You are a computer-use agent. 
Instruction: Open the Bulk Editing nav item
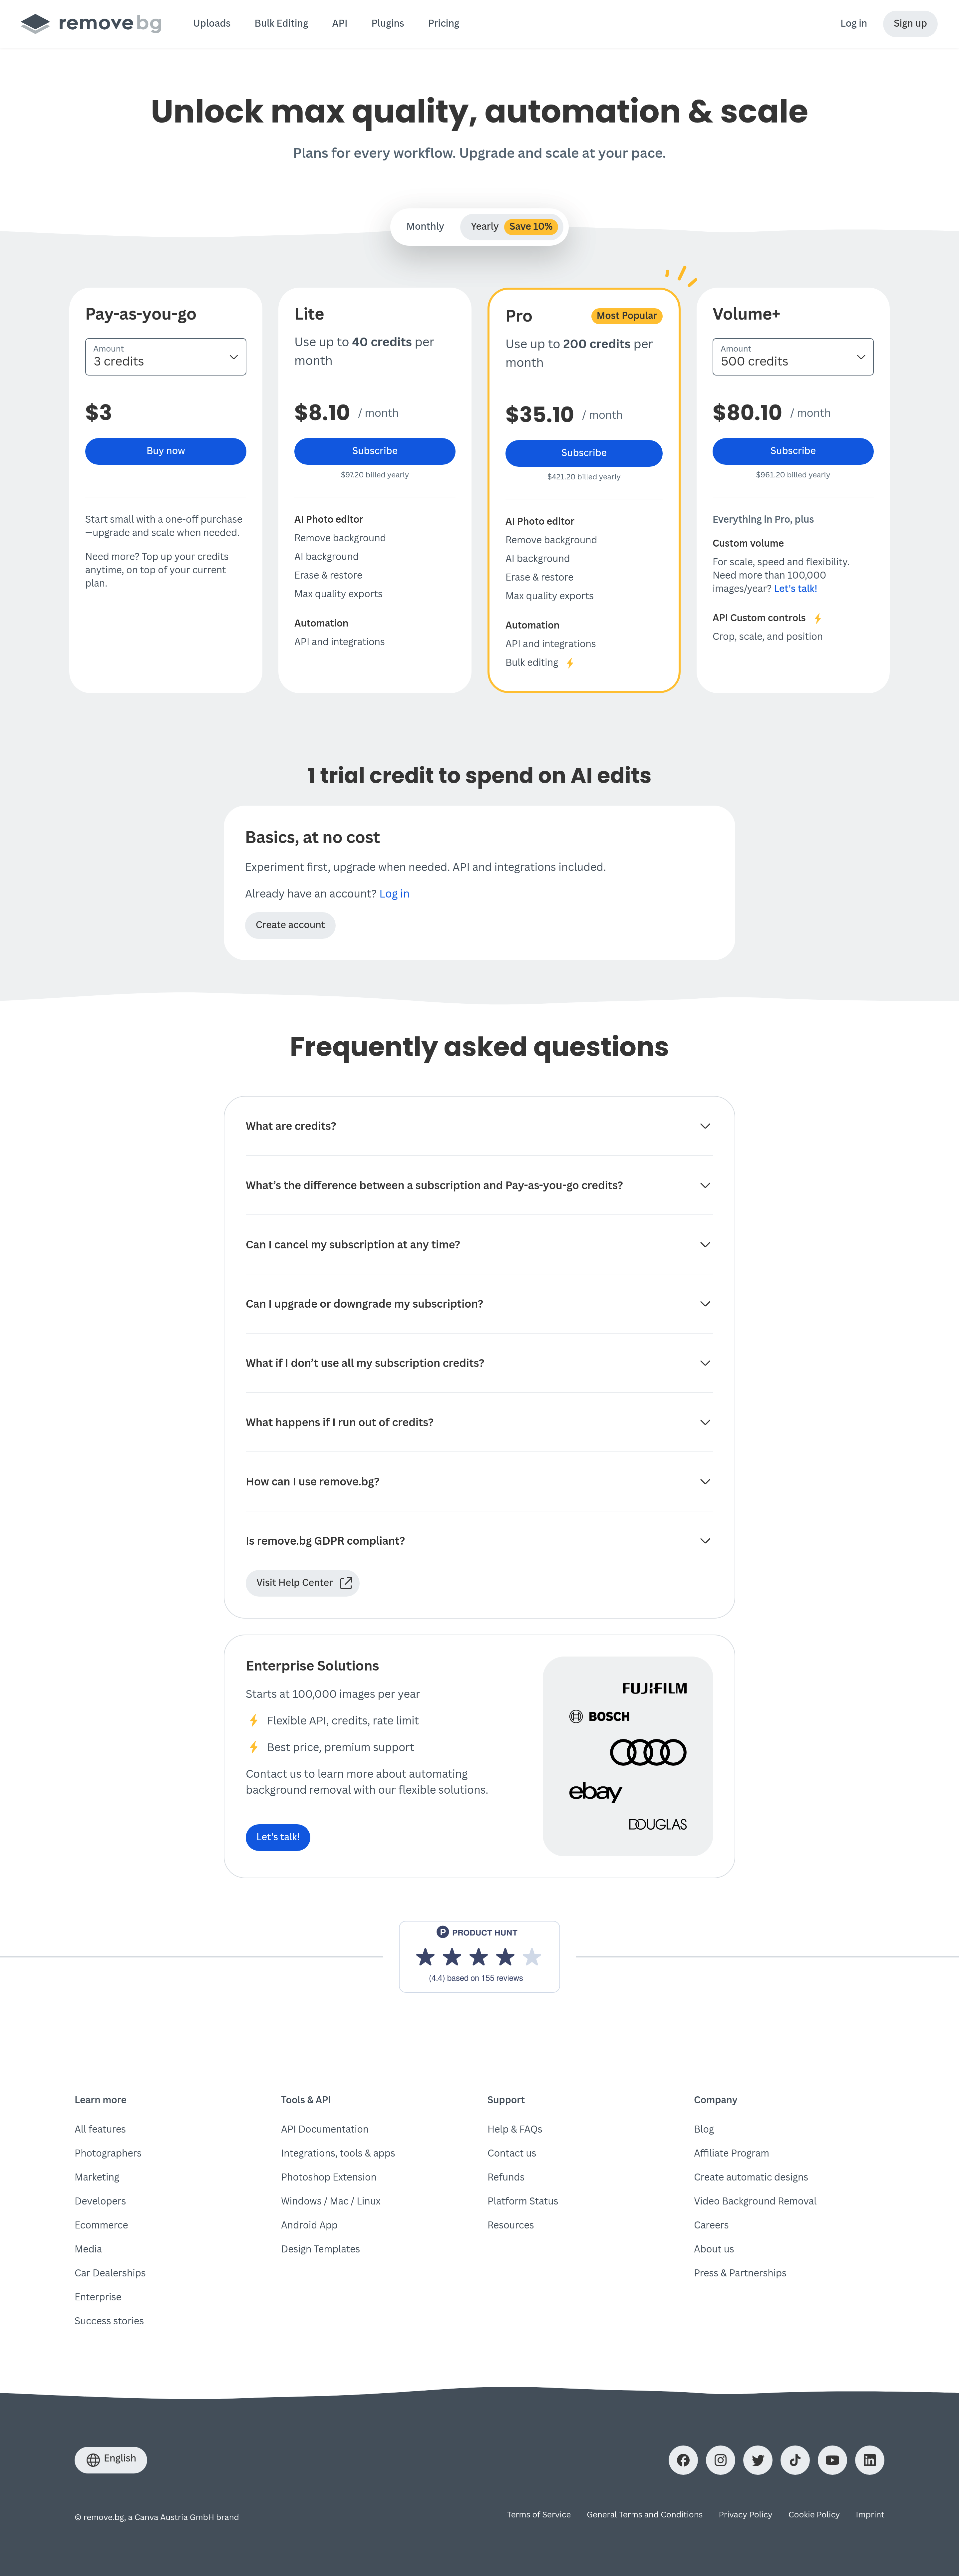[281, 23]
